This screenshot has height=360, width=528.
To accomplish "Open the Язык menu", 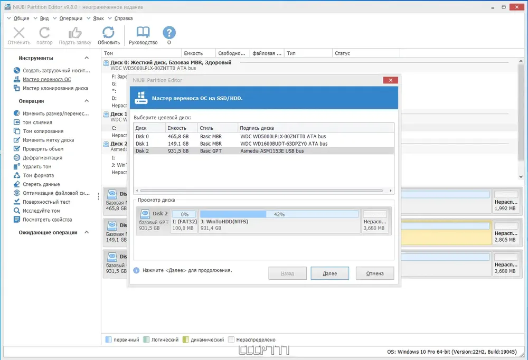I will point(98,18).
